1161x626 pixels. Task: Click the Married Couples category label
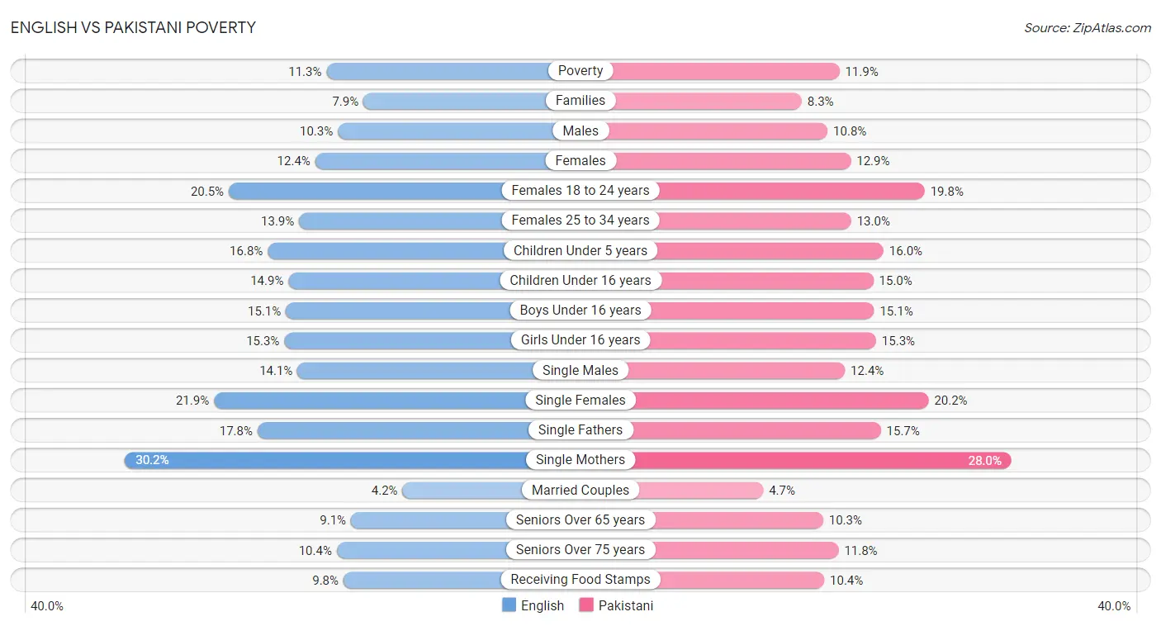coord(580,490)
